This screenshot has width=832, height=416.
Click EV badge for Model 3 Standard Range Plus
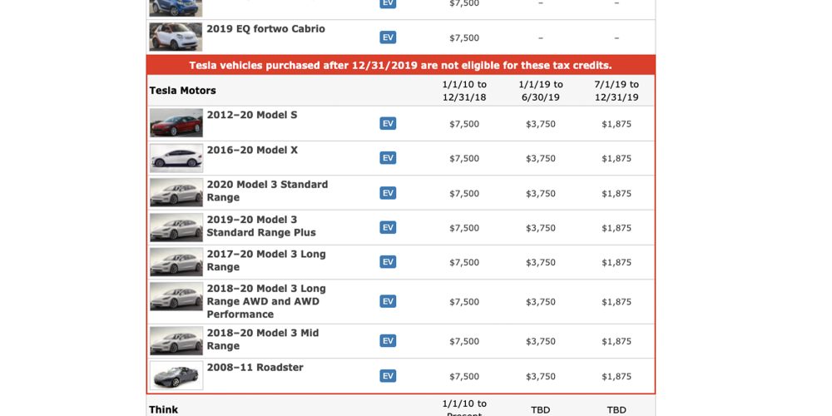[x=388, y=227]
